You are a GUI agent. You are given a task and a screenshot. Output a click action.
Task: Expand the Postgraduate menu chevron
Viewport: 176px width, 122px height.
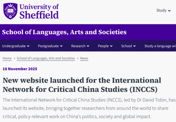(61, 46)
